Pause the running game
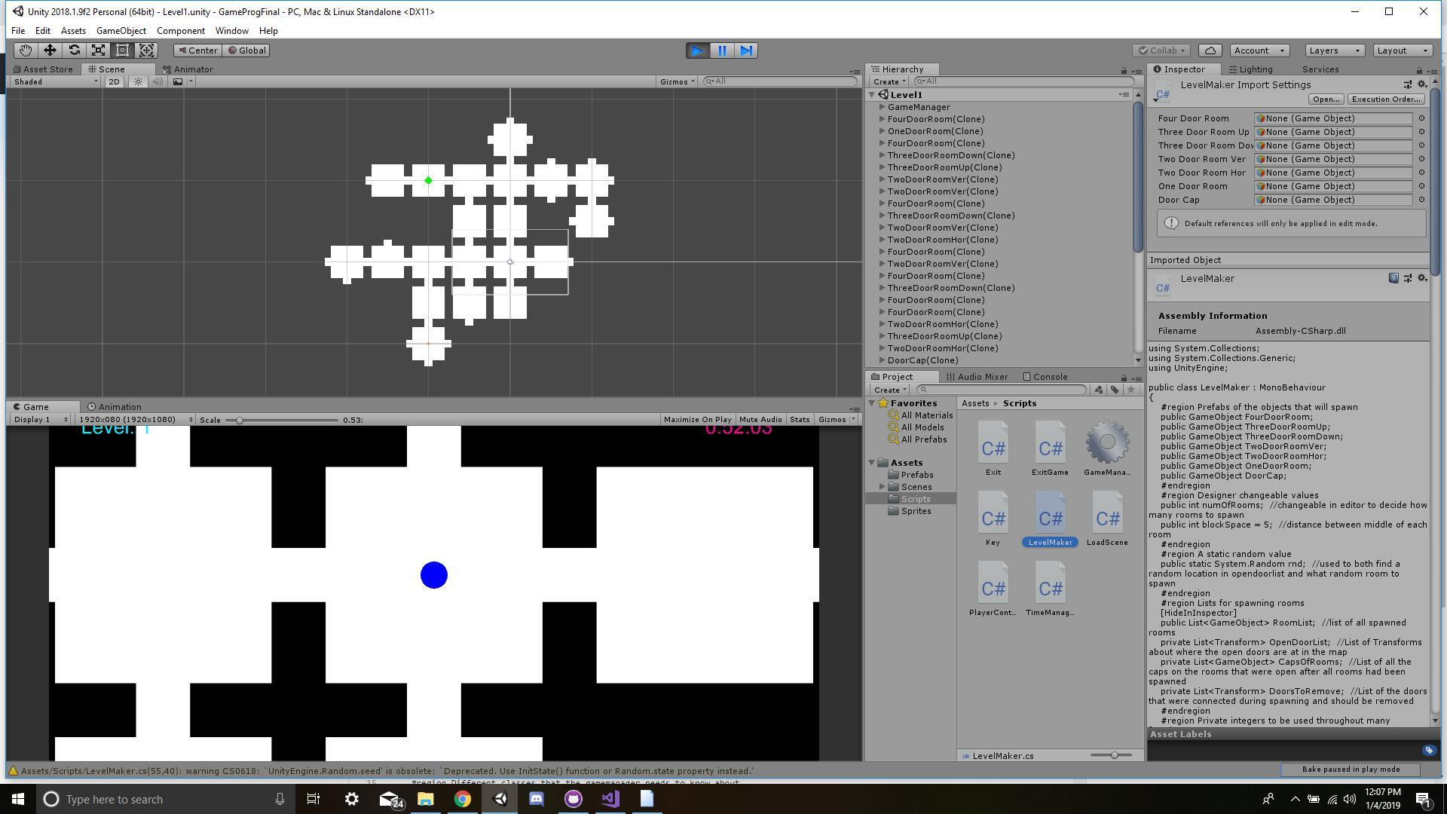 pyautogui.click(x=721, y=50)
